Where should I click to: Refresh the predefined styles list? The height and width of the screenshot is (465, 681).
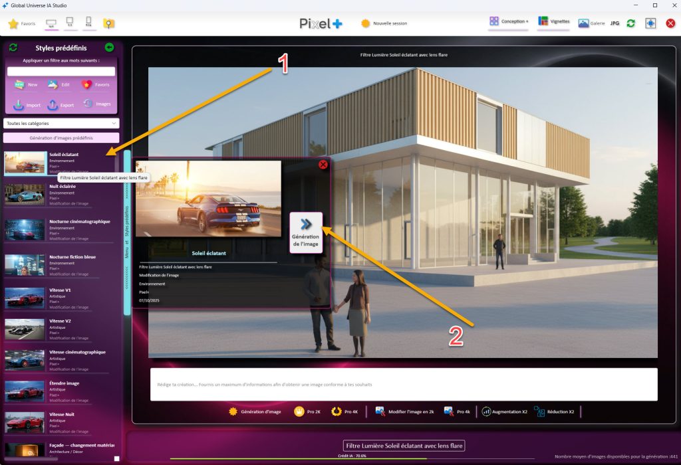(13, 48)
